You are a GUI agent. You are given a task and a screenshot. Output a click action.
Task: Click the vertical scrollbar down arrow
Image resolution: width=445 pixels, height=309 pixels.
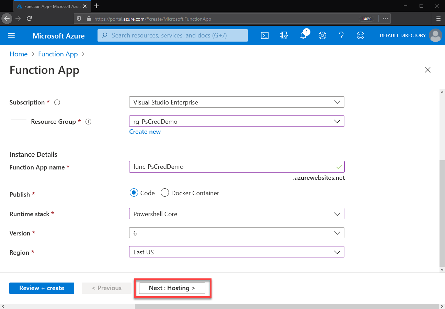tap(442, 270)
